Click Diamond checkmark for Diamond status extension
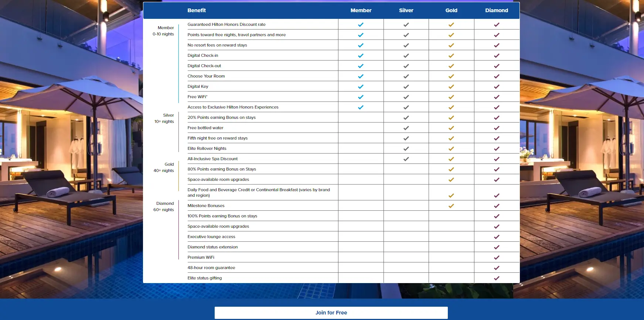This screenshot has width=644, height=320. pyautogui.click(x=497, y=247)
